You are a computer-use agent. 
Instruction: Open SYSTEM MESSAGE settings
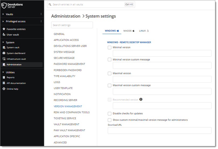[x=64, y=52]
